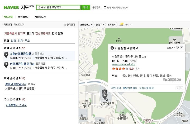Click 주변 검색 in popup
Screen dimensions: 190x124
pyautogui.click(x=116, y=88)
